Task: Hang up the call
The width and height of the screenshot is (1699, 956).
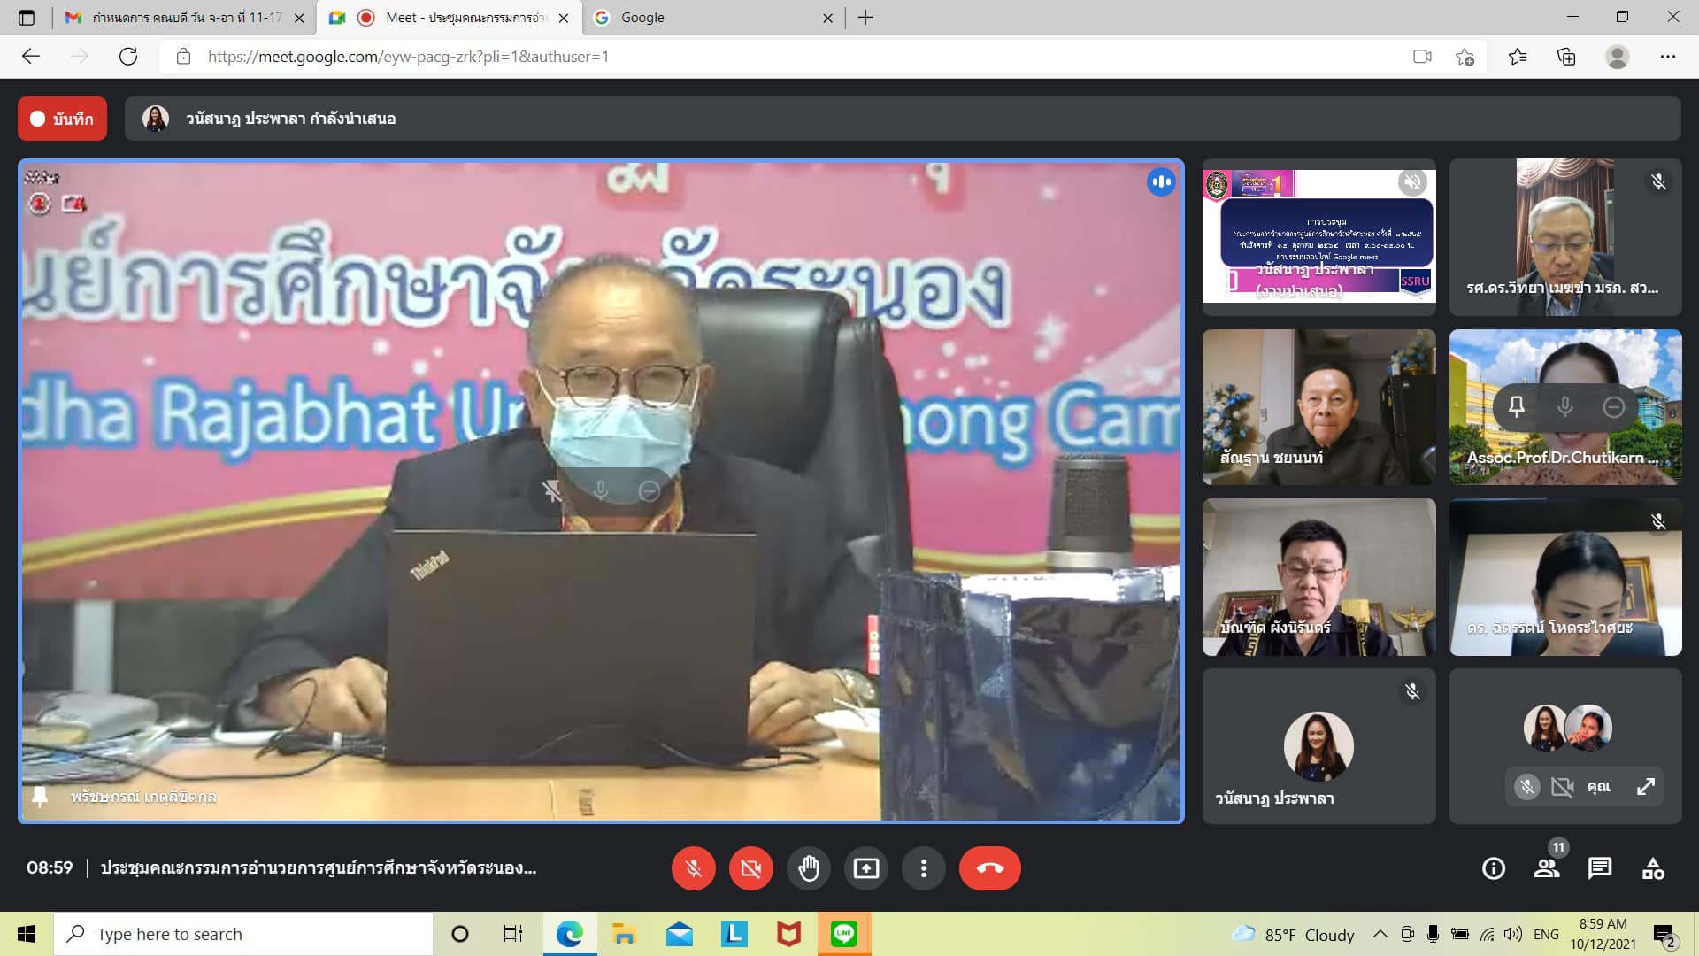Action: [x=989, y=868]
